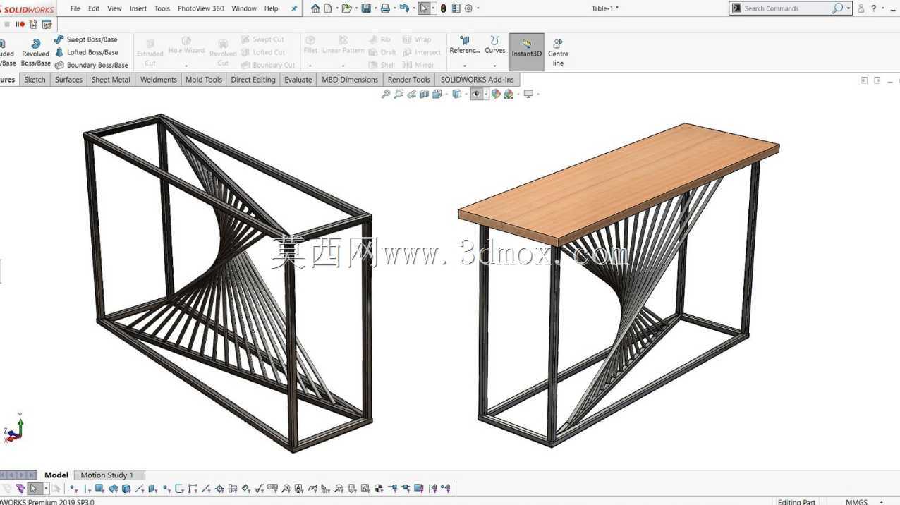Viewport: 900px width, 505px height.
Task: Switch to the Render Tools tab
Action: point(408,80)
